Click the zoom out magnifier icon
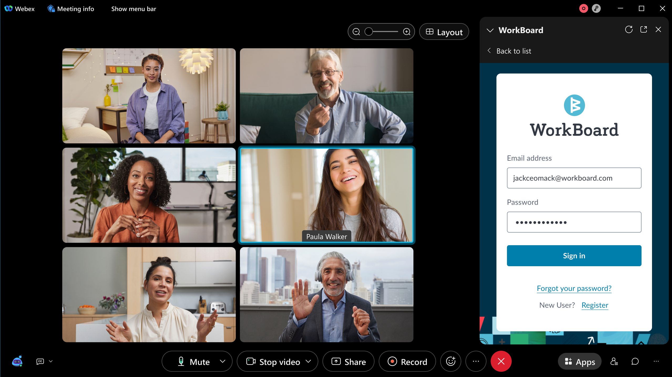 [356, 32]
